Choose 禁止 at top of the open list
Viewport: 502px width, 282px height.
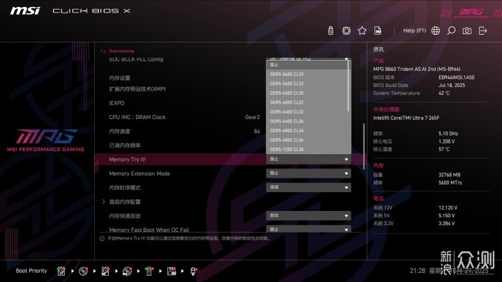pos(307,65)
